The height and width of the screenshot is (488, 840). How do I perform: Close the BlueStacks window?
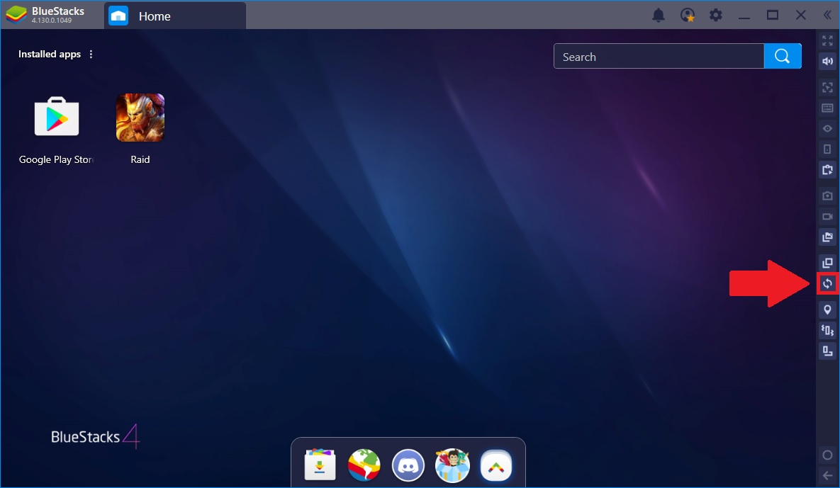[x=801, y=15]
